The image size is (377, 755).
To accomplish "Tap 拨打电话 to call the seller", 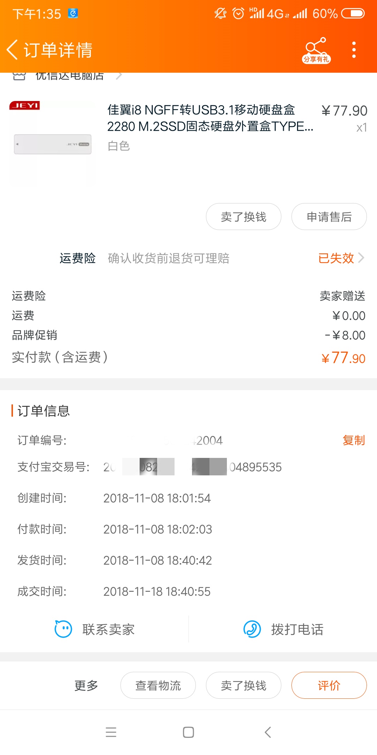I will click(x=297, y=629).
